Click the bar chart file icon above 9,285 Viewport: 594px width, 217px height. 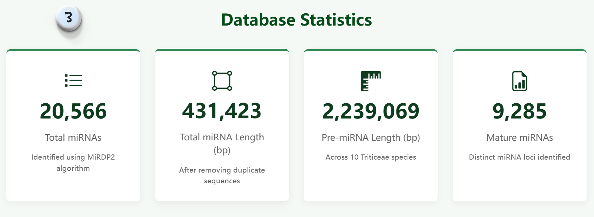point(520,81)
